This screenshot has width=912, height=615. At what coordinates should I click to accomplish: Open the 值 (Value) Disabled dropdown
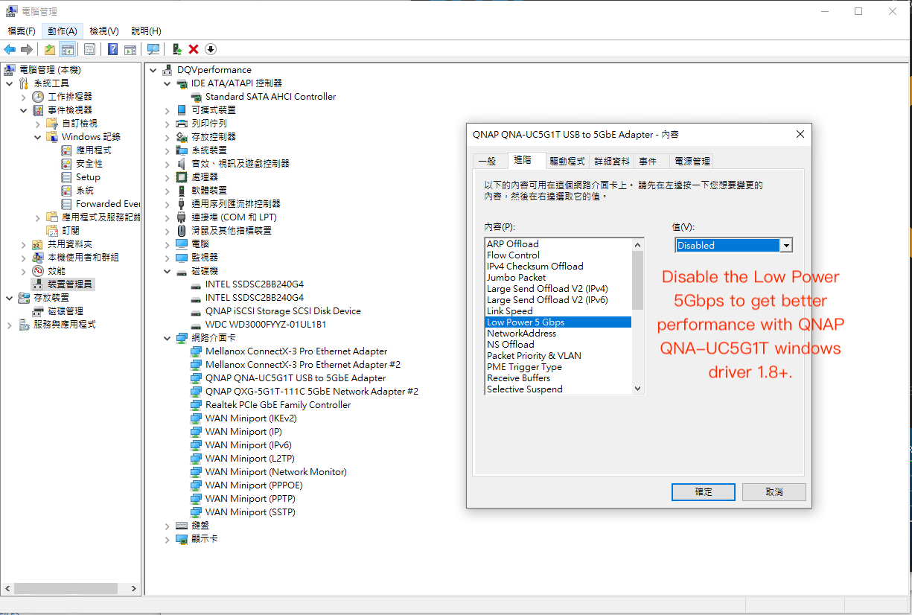(785, 245)
